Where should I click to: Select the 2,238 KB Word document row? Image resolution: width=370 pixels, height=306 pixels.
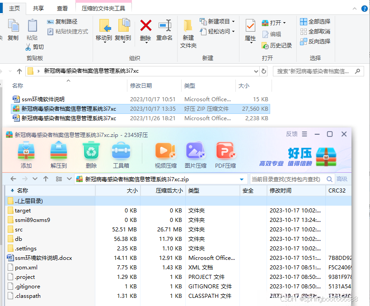point(141,118)
